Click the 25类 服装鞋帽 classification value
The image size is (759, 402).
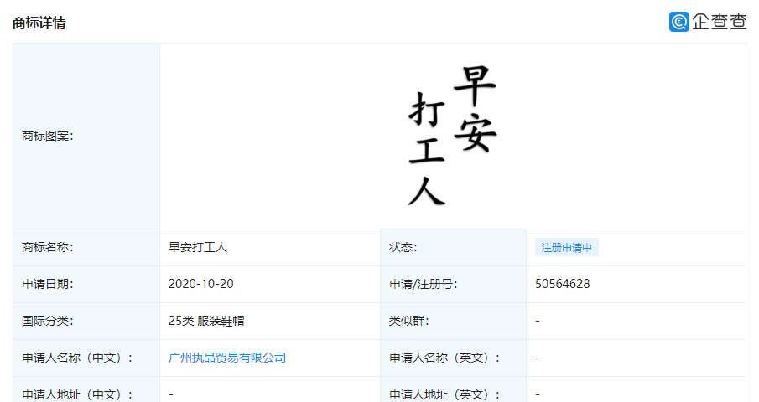[x=206, y=321]
